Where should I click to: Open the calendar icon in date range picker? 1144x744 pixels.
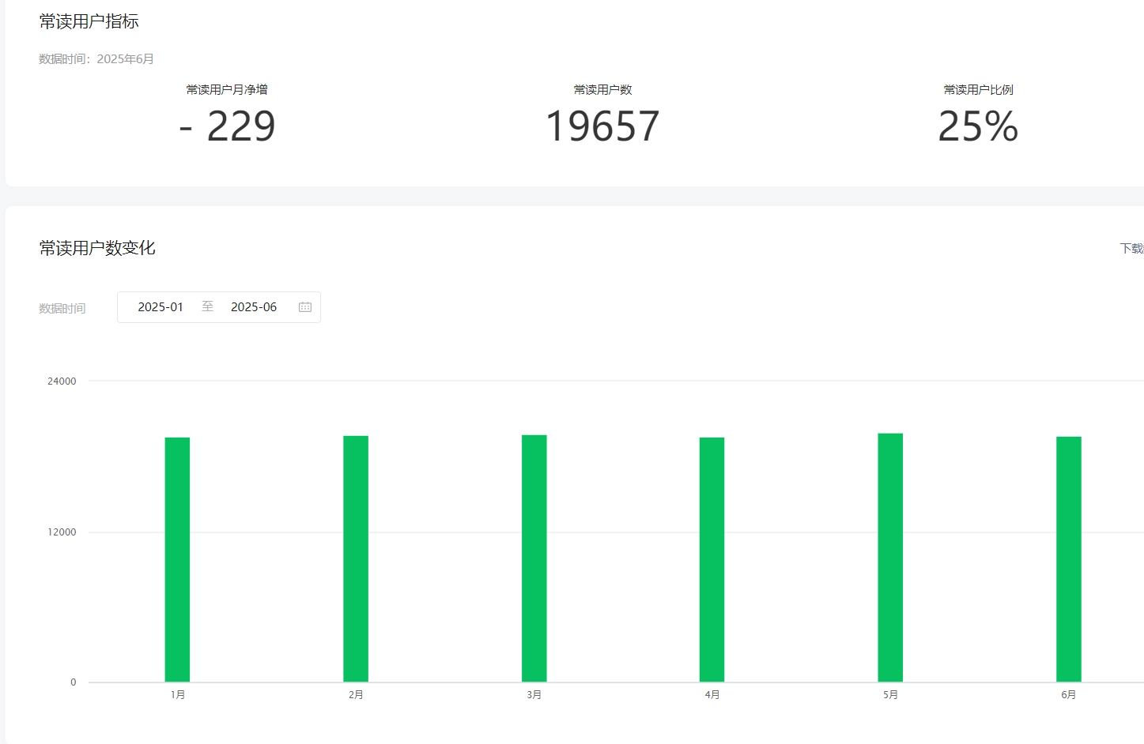(x=305, y=307)
